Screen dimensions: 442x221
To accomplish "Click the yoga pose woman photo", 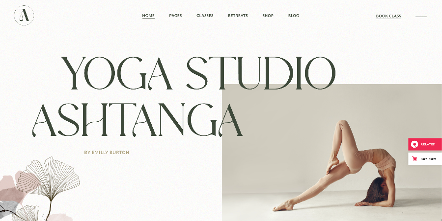I will (332, 153).
